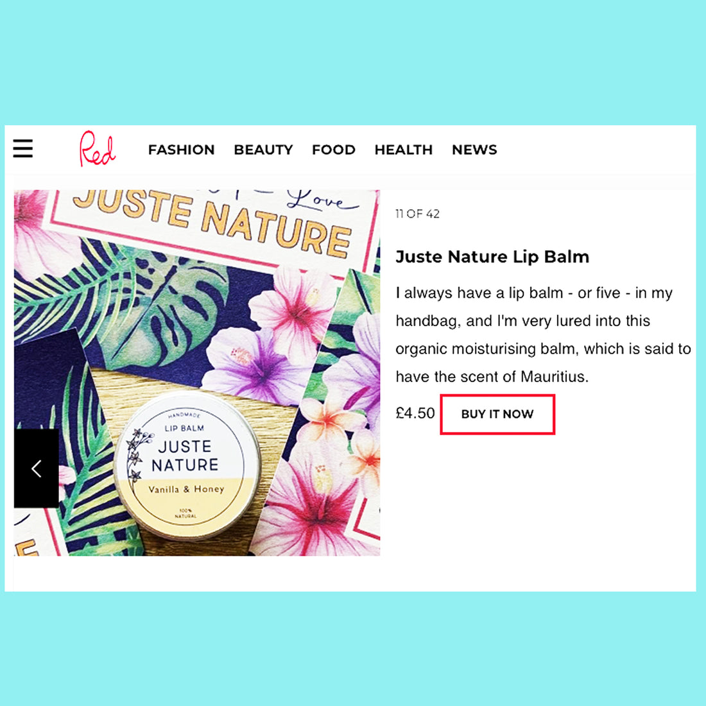Click the 11 of 42 slide counter

(x=417, y=214)
